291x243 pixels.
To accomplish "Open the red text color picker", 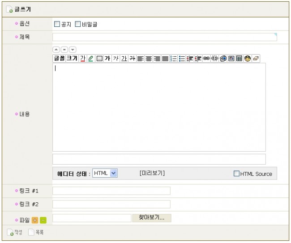I will 83,59.
